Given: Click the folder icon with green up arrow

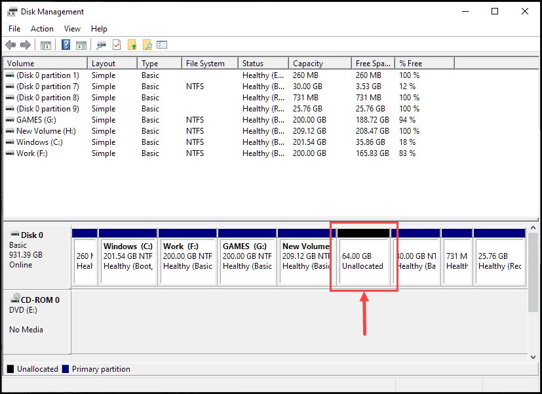Looking at the screenshot, I should pyautogui.click(x=132, y=45).
